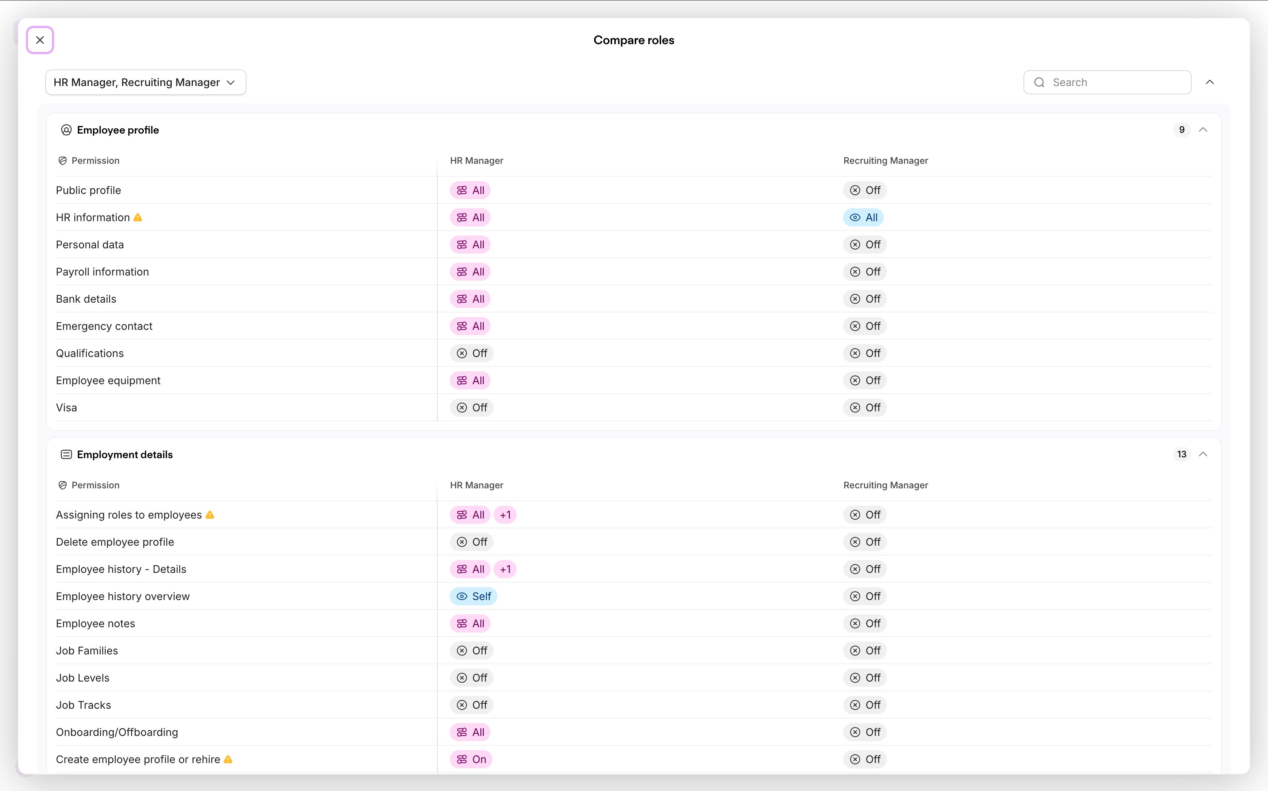This screenshot has width=1268, height=791.
Task: Click the Permission column icon in Employee profile
Action: (x=63, y=161)
